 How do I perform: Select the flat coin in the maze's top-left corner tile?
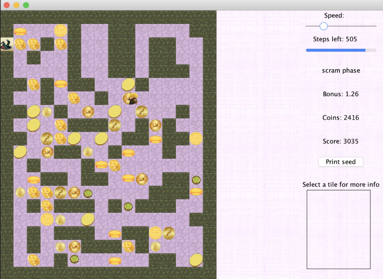tap(20, 31)
